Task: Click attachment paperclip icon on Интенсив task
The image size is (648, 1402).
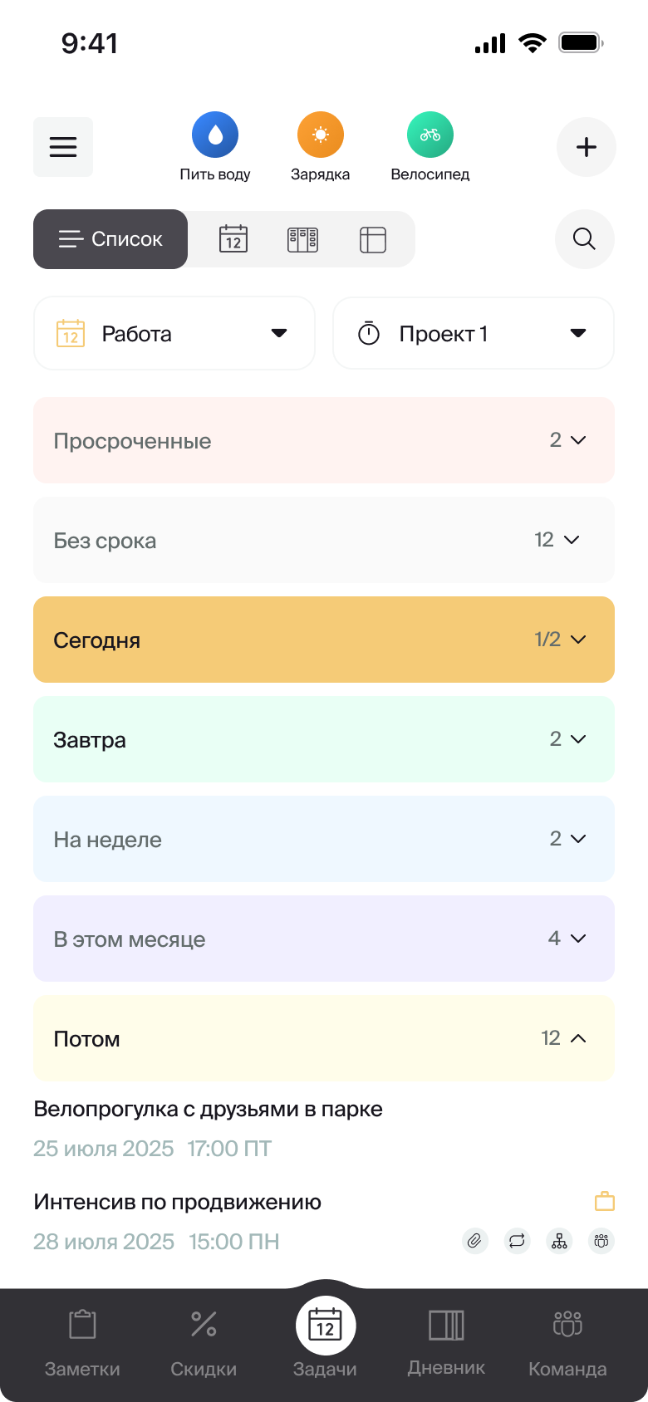Action: 474,1242
